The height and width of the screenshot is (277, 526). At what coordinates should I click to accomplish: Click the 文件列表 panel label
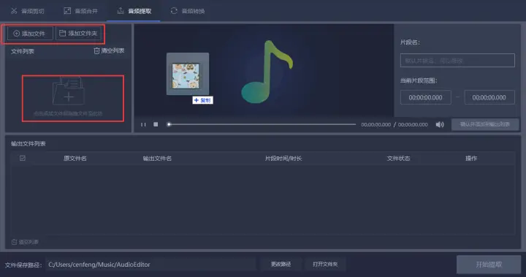(x=23, y=51)
